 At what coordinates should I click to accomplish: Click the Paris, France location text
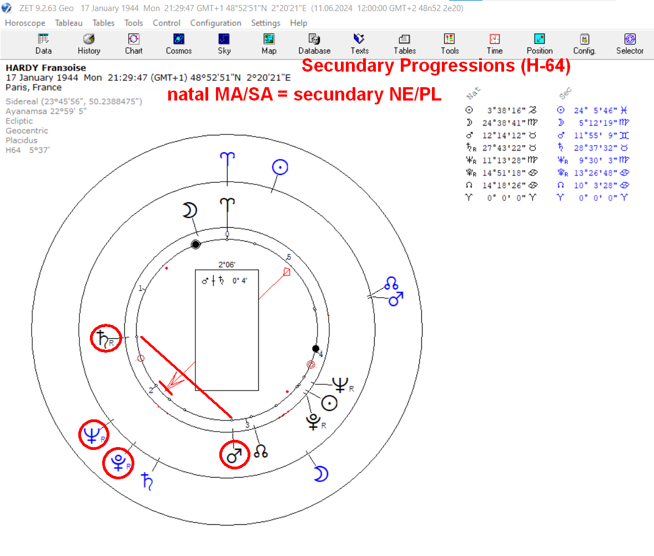(33, 88)
